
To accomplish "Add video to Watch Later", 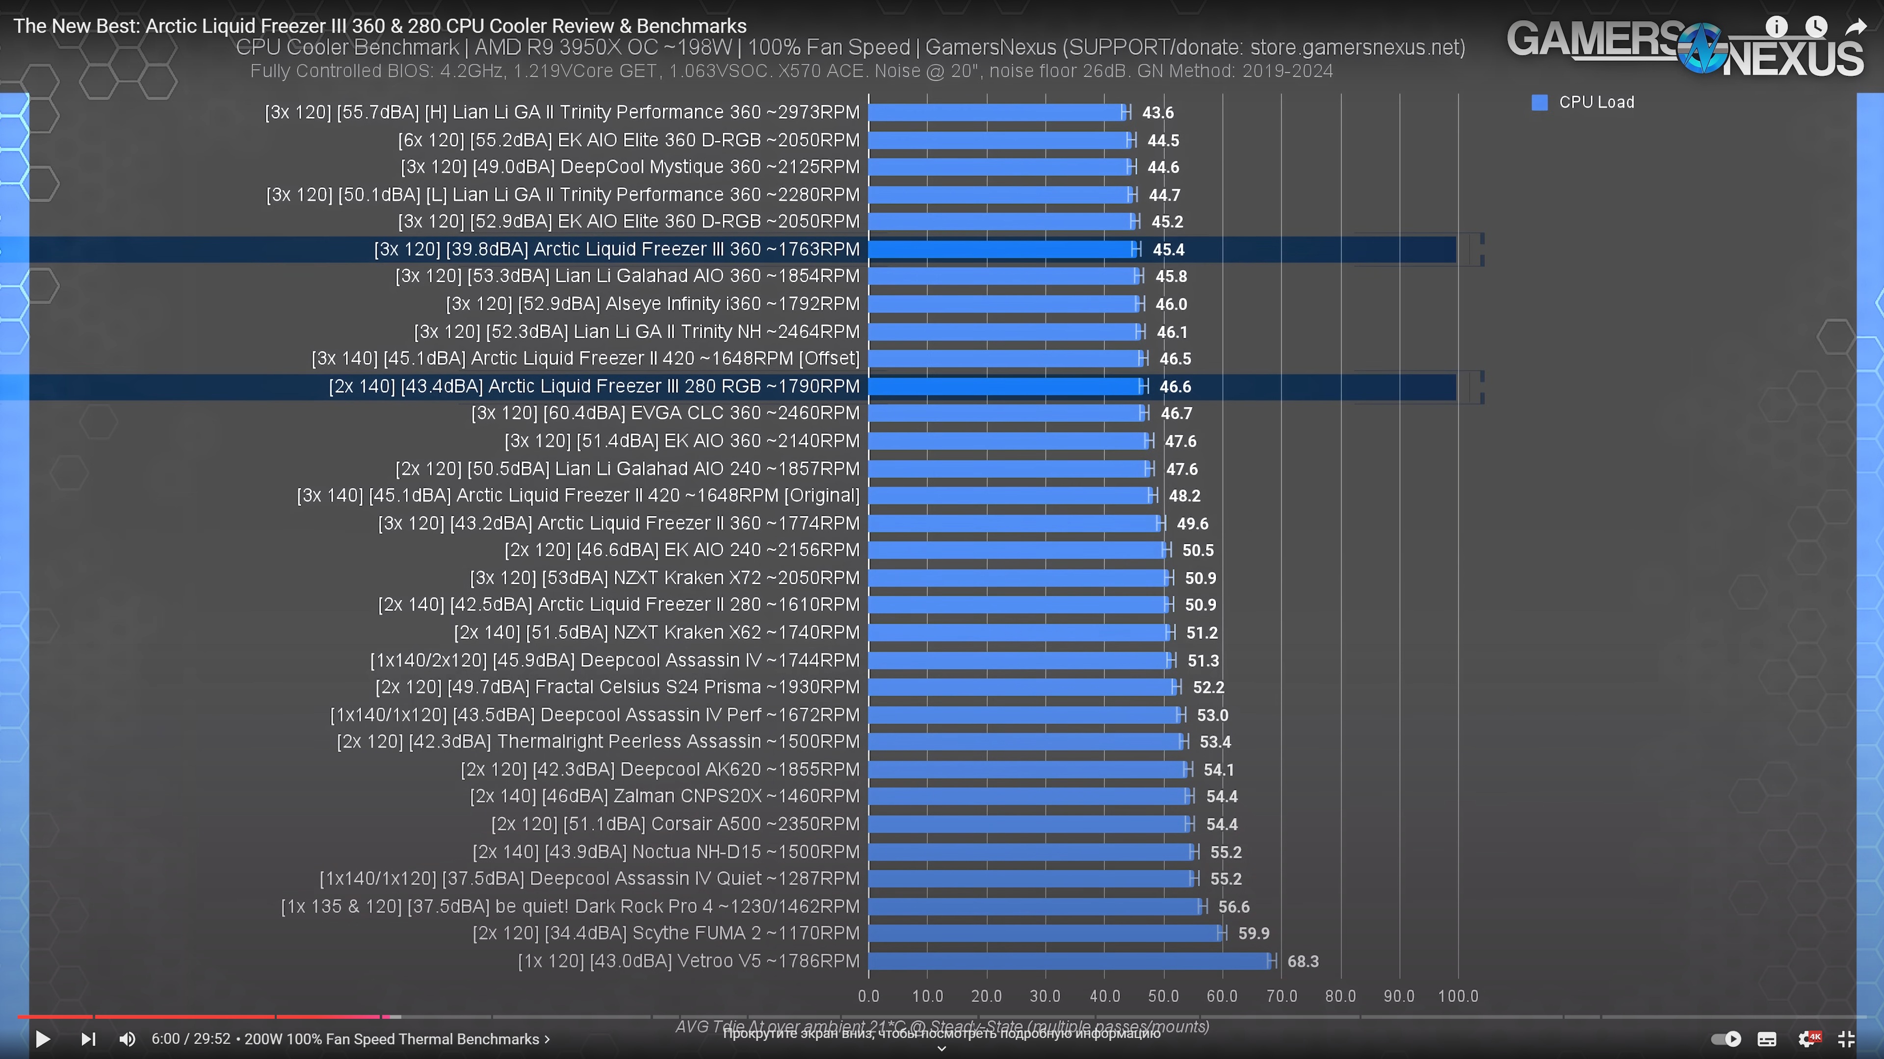I will click(1816, 27).
